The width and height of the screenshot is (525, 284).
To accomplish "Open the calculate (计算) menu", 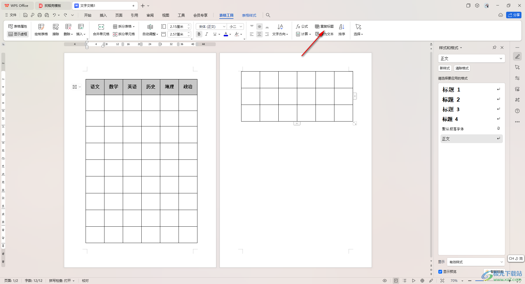I will coord(303,34).
